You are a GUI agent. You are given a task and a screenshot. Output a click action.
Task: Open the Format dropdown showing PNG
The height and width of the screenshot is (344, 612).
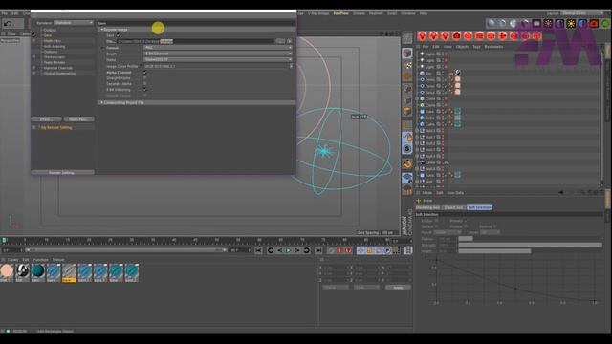click(x=217, y=48)
